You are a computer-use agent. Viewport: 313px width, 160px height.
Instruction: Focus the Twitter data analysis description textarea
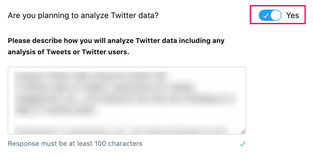point(127,101)
